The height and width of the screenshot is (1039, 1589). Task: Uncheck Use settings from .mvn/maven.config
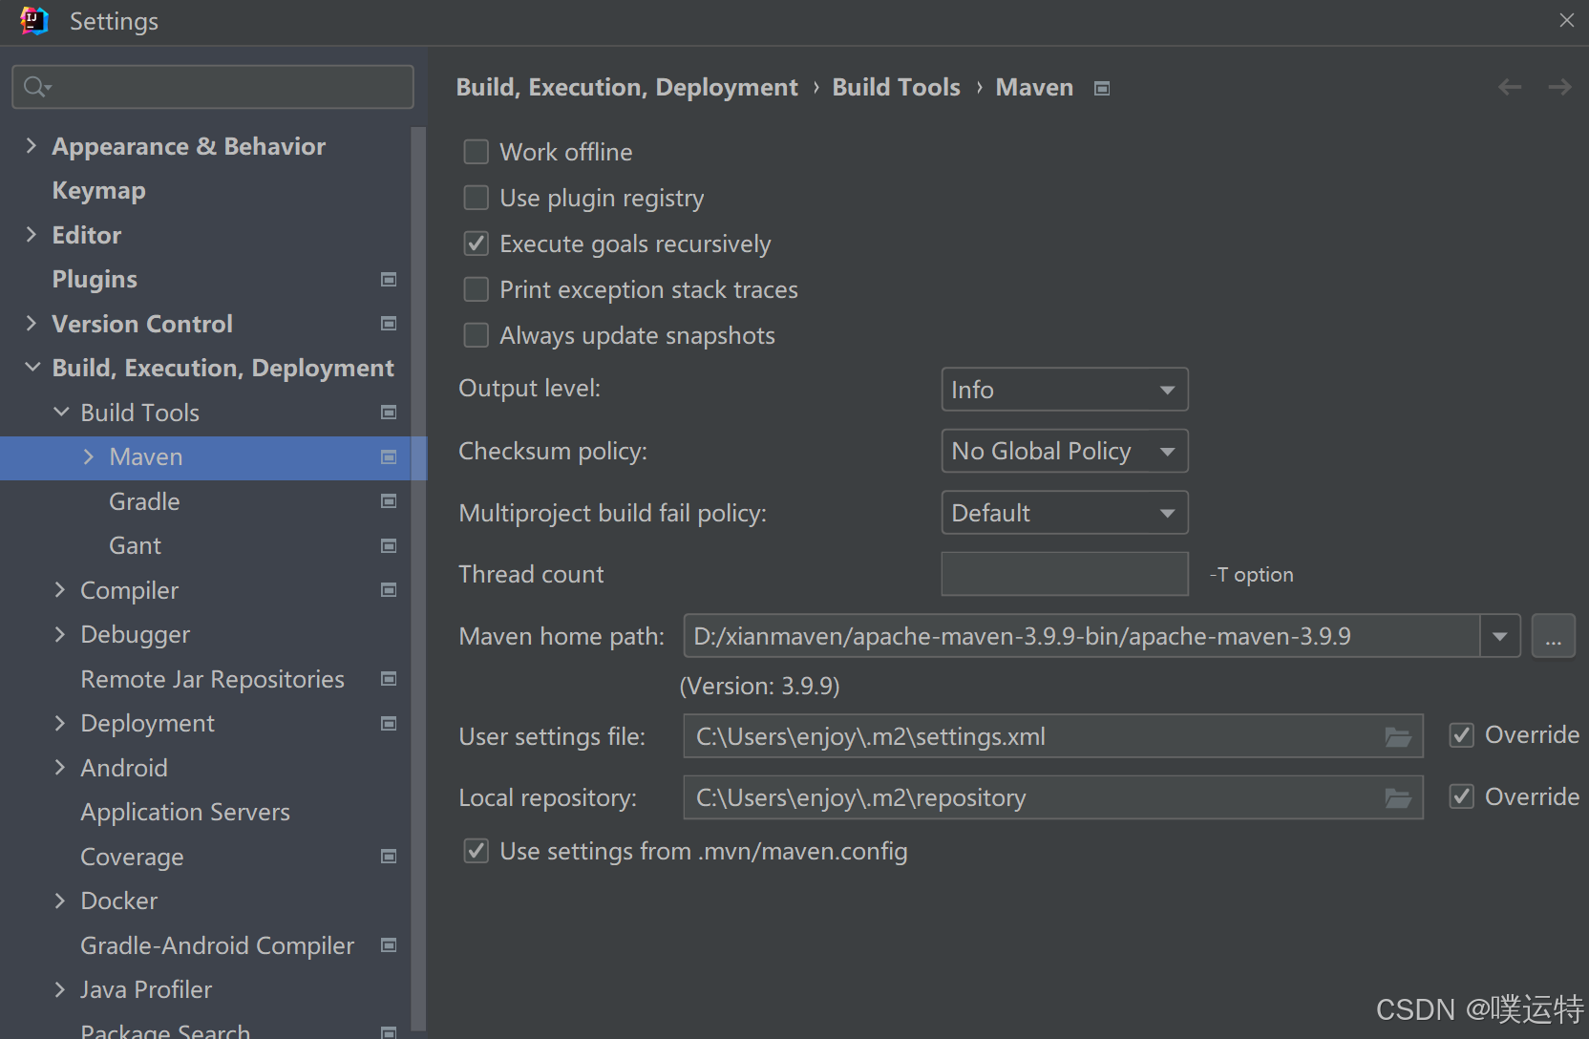pyautogui.click(x=476, y=851)
